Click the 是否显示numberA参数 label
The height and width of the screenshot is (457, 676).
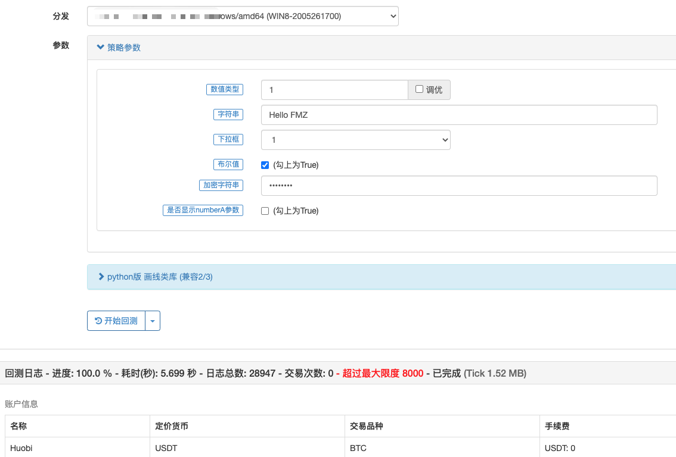203,210
